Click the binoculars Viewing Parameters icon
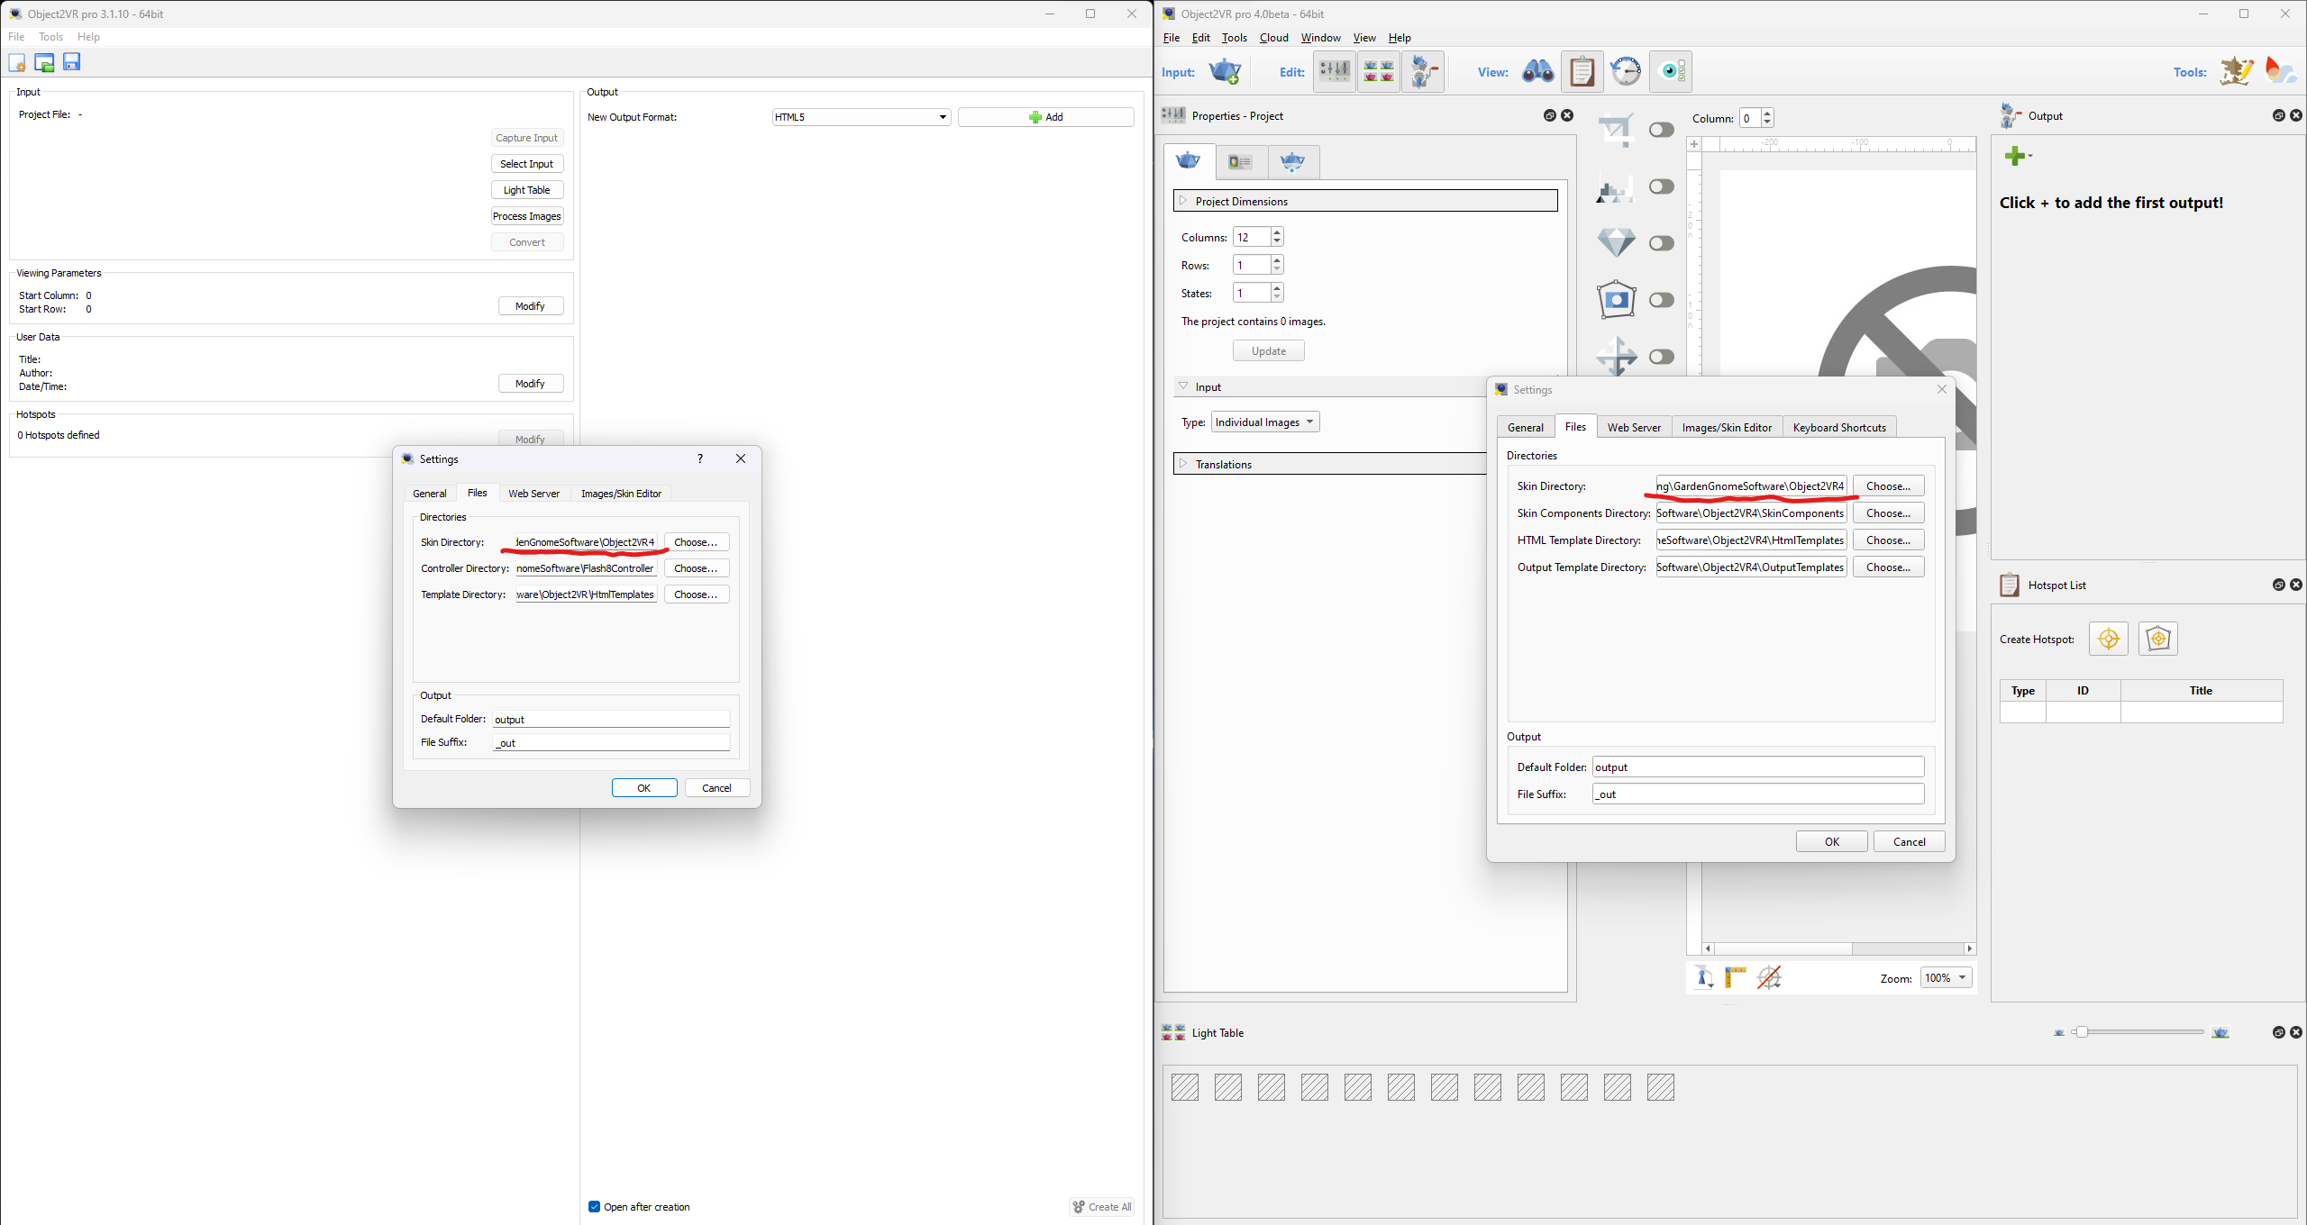This screenshot has height=1225, width=2307. 1537,71
